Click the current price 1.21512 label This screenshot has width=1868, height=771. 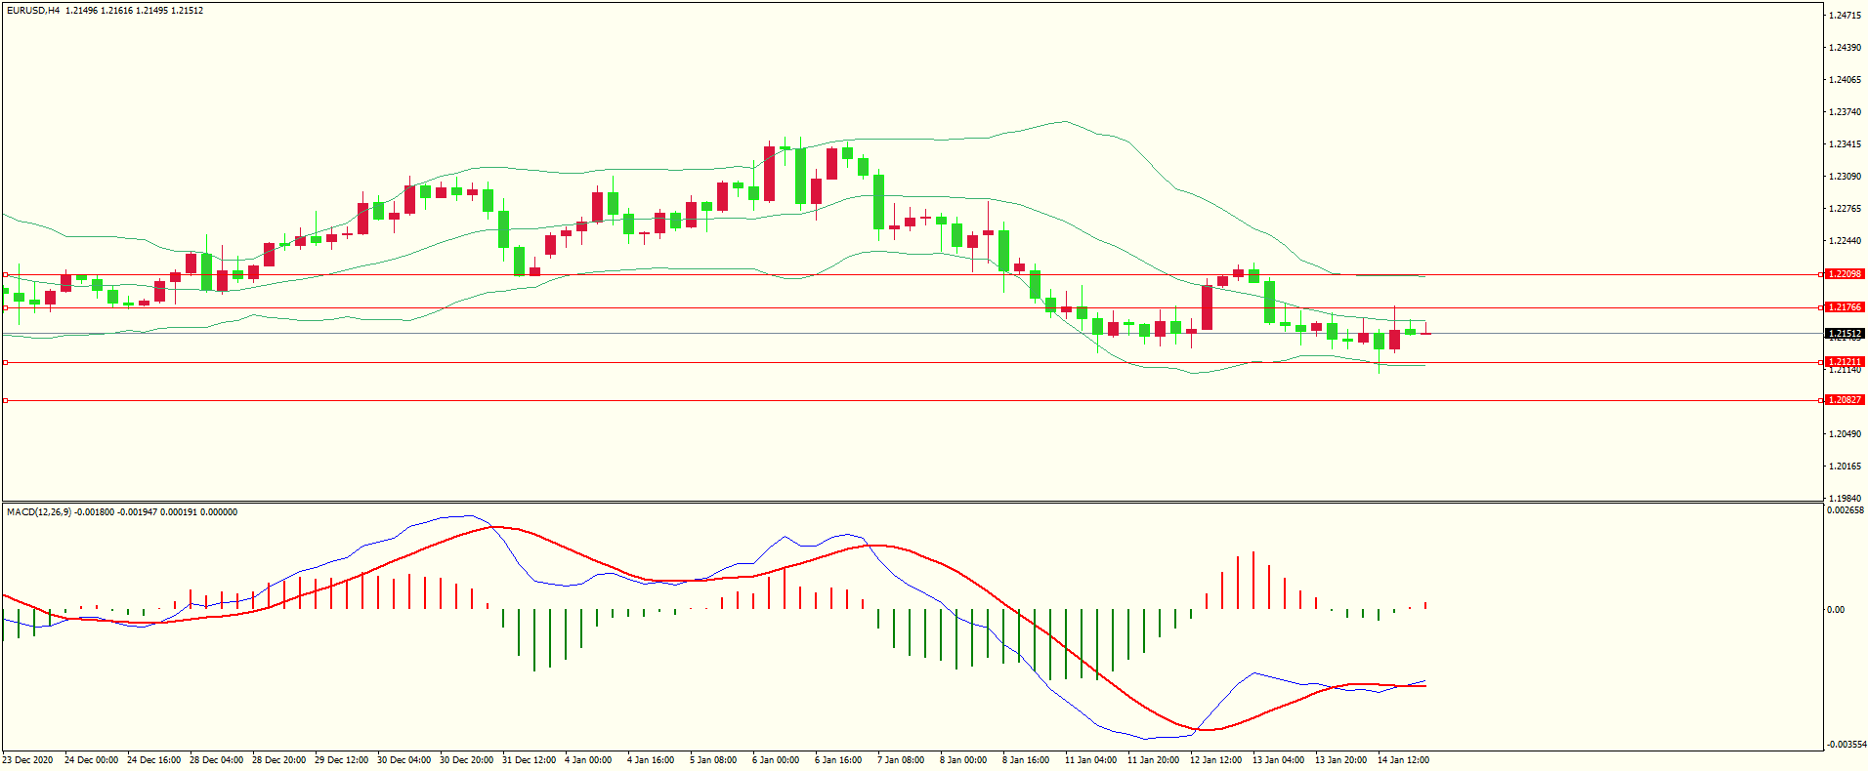[x=1845, y=334]
